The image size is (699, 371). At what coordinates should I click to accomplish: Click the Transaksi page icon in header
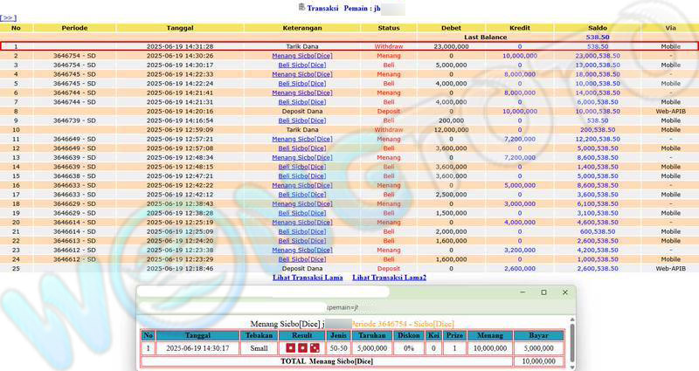[x=301, y=6]
